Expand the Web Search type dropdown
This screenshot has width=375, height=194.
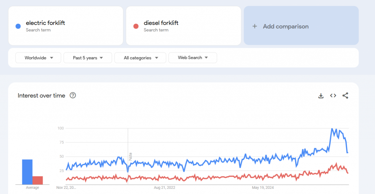click(193, 58)
